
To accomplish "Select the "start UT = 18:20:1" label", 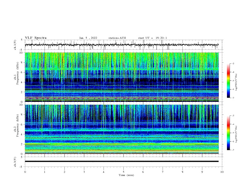I will coord(152,38).
